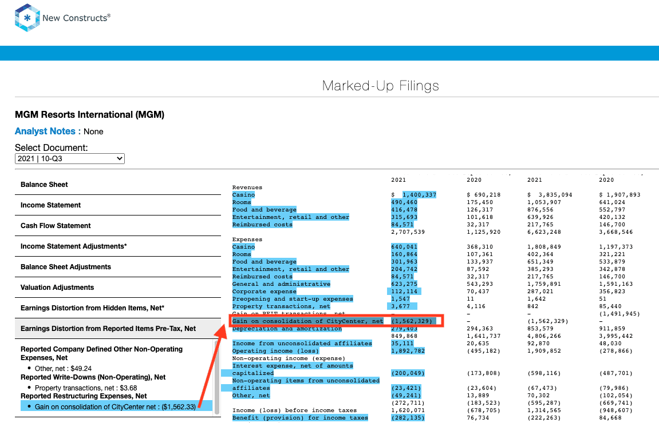The height and width of the screenshot is (423, 659).
Task: Select Valuation Adjustments section
Action: coord(118,288)
